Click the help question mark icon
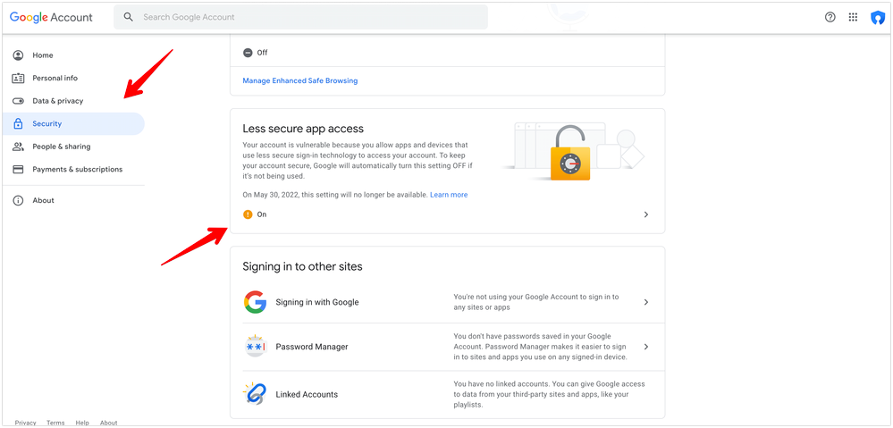The height and width of the screenshot is (428, 893). tap(830, 17)
